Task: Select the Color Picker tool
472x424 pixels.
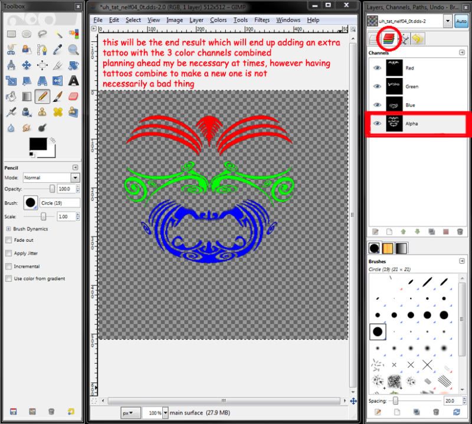Action: [57, 50]
